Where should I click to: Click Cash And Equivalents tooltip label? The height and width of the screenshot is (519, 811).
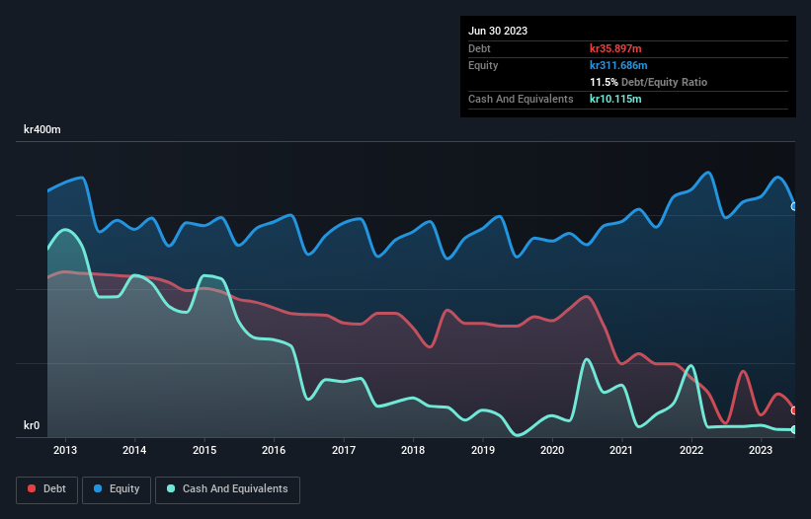[x=521, y=99]
